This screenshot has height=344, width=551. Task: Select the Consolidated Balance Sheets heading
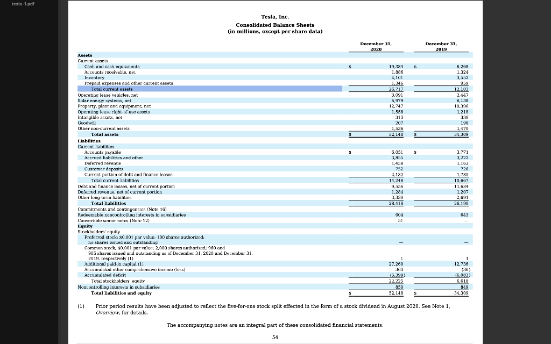[x=275, y=24]
